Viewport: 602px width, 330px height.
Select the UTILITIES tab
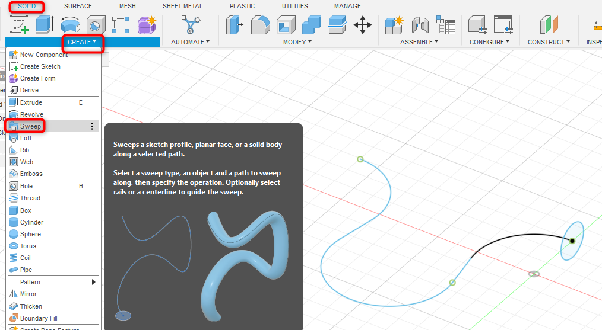tap(295, 6)
